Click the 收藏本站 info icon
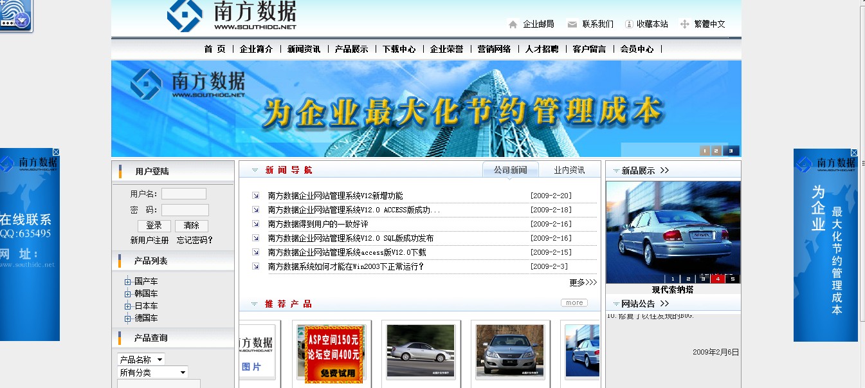Viewport: 865px width, 388px height. click(x=629, y=24)
